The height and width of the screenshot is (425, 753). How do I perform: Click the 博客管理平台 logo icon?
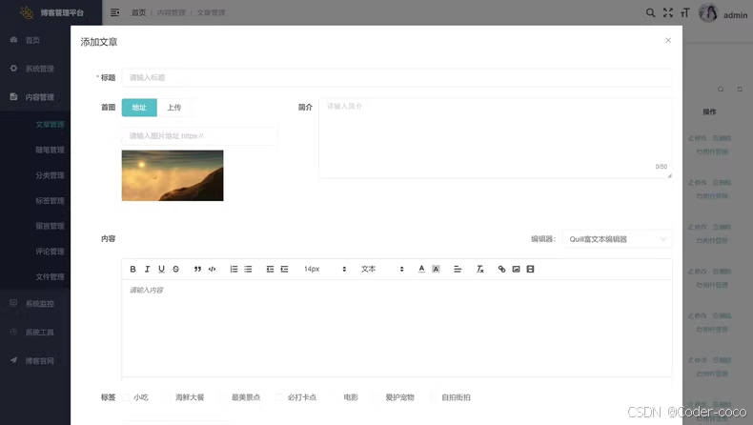27,12
